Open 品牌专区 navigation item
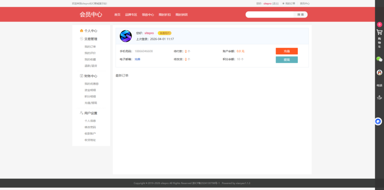Image resolution: width=384 pixels, height=190 pixels. (131, 15)
